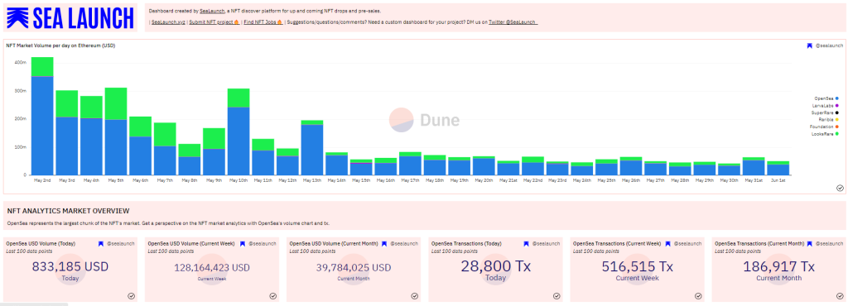Open the NFT Market Volume per day chart title
Screen dimensions: 848x306
(60, 45)
